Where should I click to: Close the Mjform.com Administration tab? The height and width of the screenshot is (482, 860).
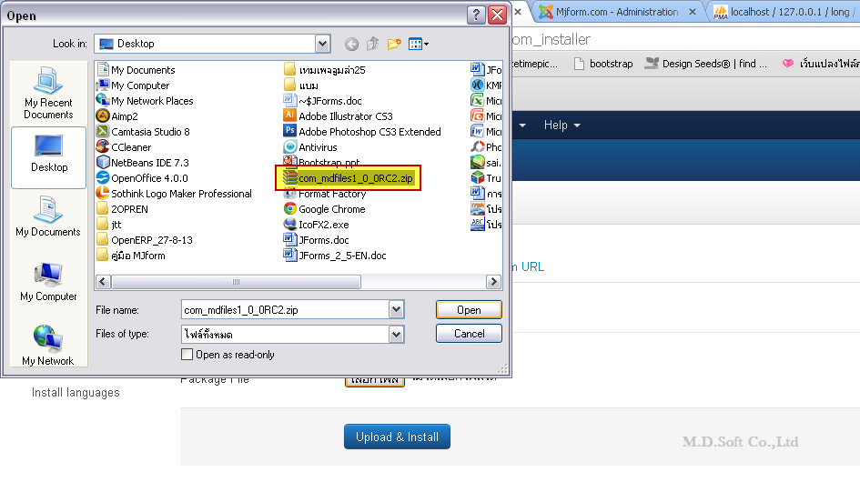click(x=693, y=12)
